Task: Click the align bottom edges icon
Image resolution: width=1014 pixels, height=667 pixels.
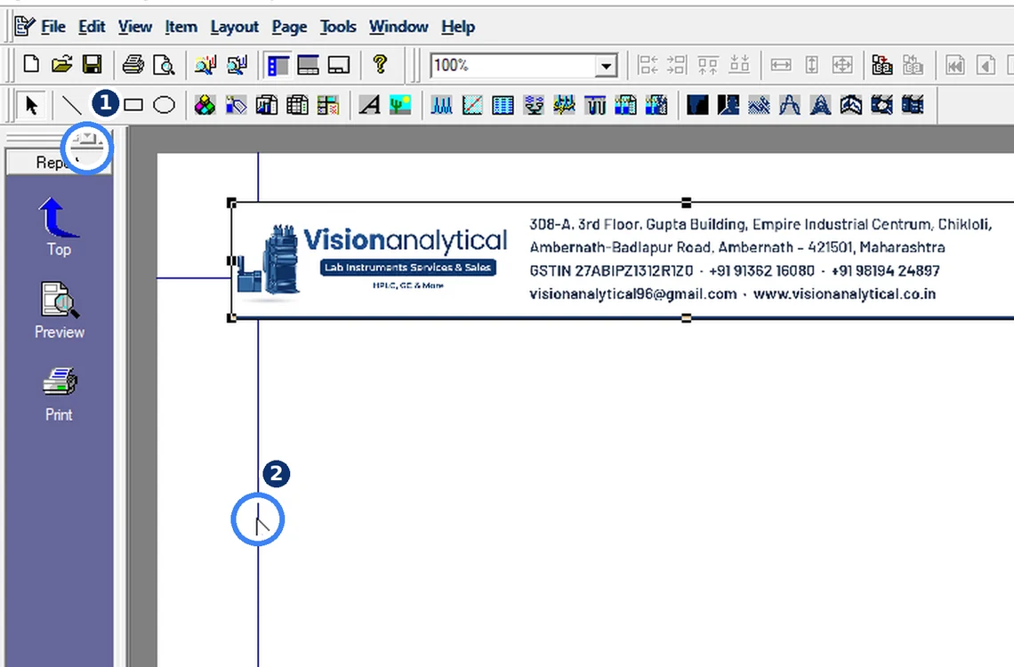Action: [x=739, y=65]
